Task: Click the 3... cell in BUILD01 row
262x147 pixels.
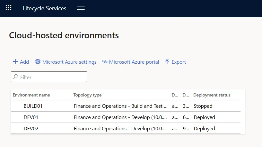Action: coord(186,106)
